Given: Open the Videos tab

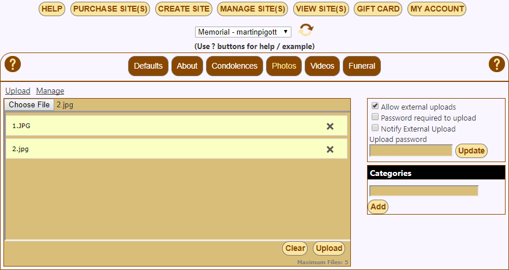Looking at the screenshot, I should (x=322, y=66).
